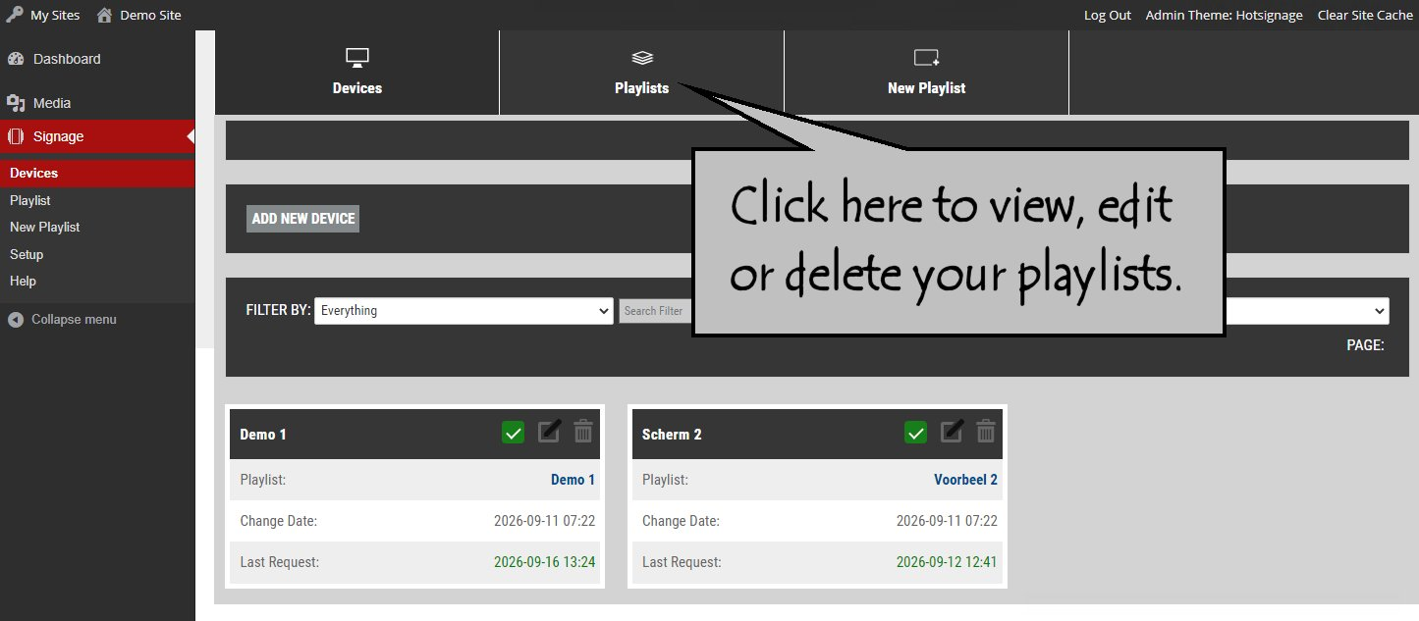
Task: Edit the Demo 1 device
Action: click(x=549, y=431)
